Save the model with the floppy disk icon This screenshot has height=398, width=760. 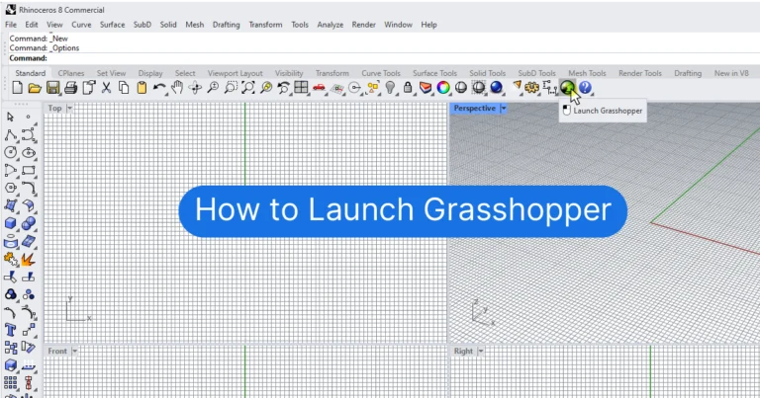click(x=52, y=88)
